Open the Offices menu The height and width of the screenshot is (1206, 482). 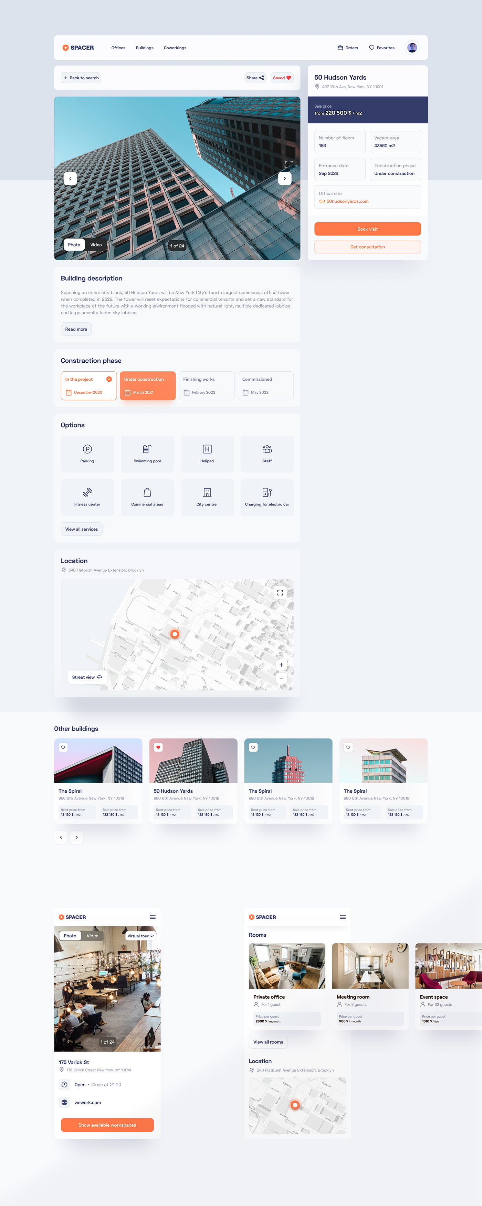(118, 48)
